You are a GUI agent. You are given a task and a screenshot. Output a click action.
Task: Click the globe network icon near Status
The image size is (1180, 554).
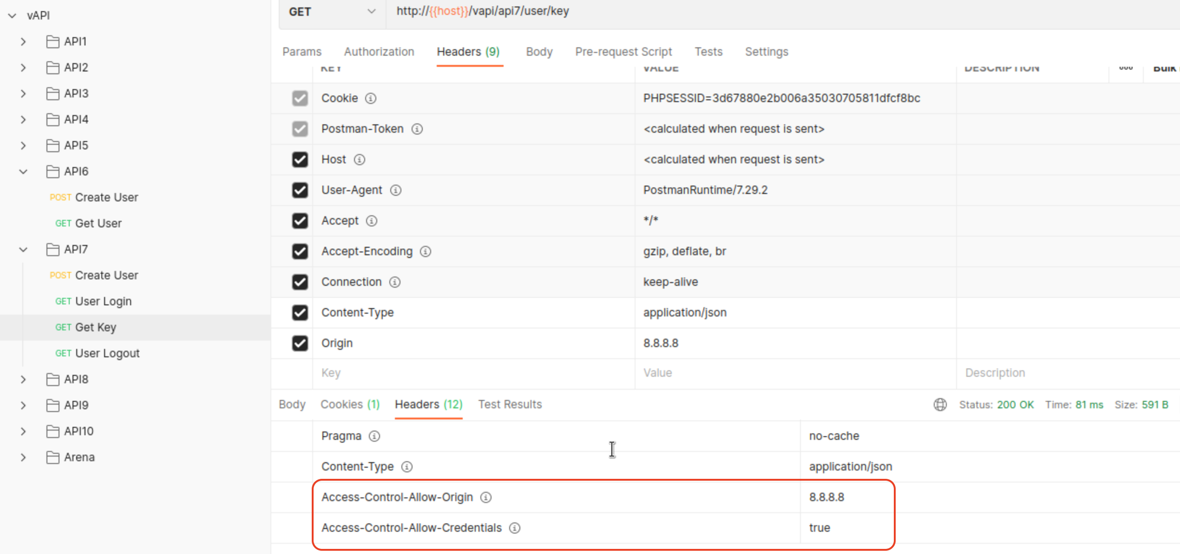click(x=940, y=405)
